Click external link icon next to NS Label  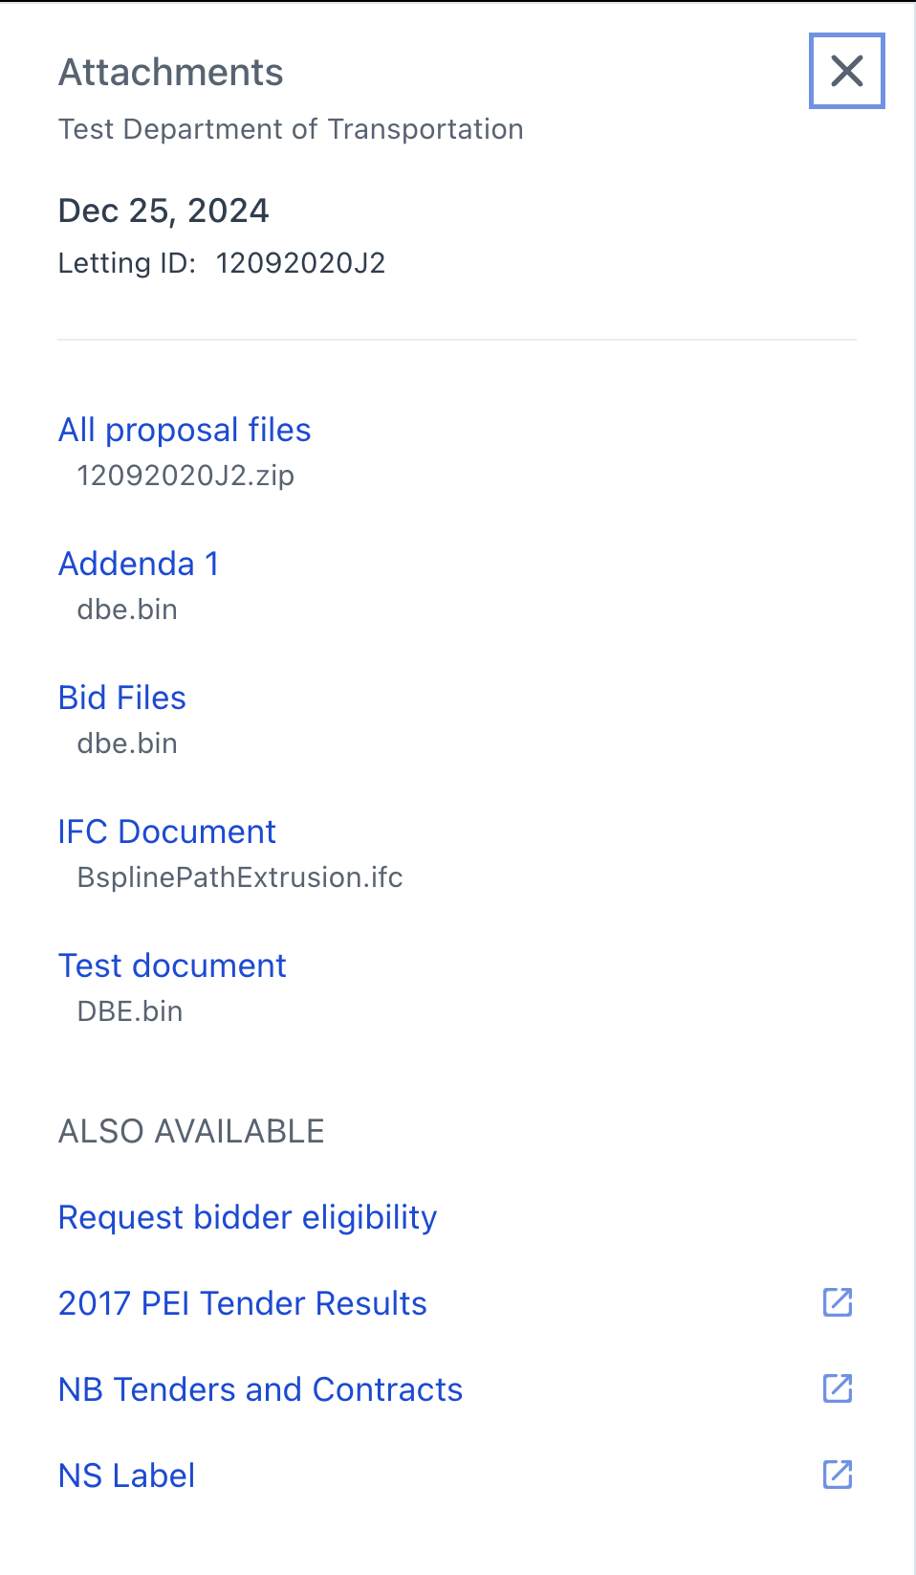tap(838, 1475)
